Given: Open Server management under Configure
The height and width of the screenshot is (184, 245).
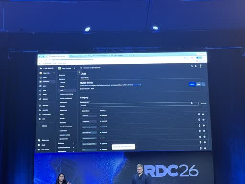Looking at the screenshot, I should (66, 98).
